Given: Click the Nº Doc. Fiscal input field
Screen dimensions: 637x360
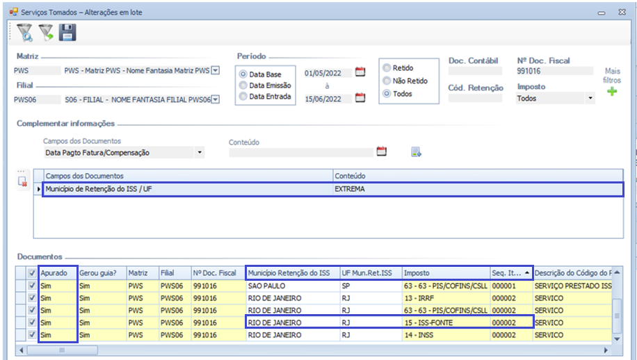Looking at the screenshot, I should click(554, 71).
